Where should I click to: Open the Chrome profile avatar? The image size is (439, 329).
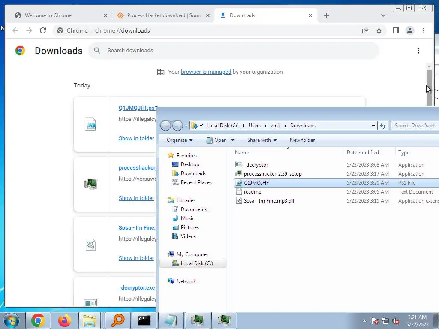coord(409,30)
